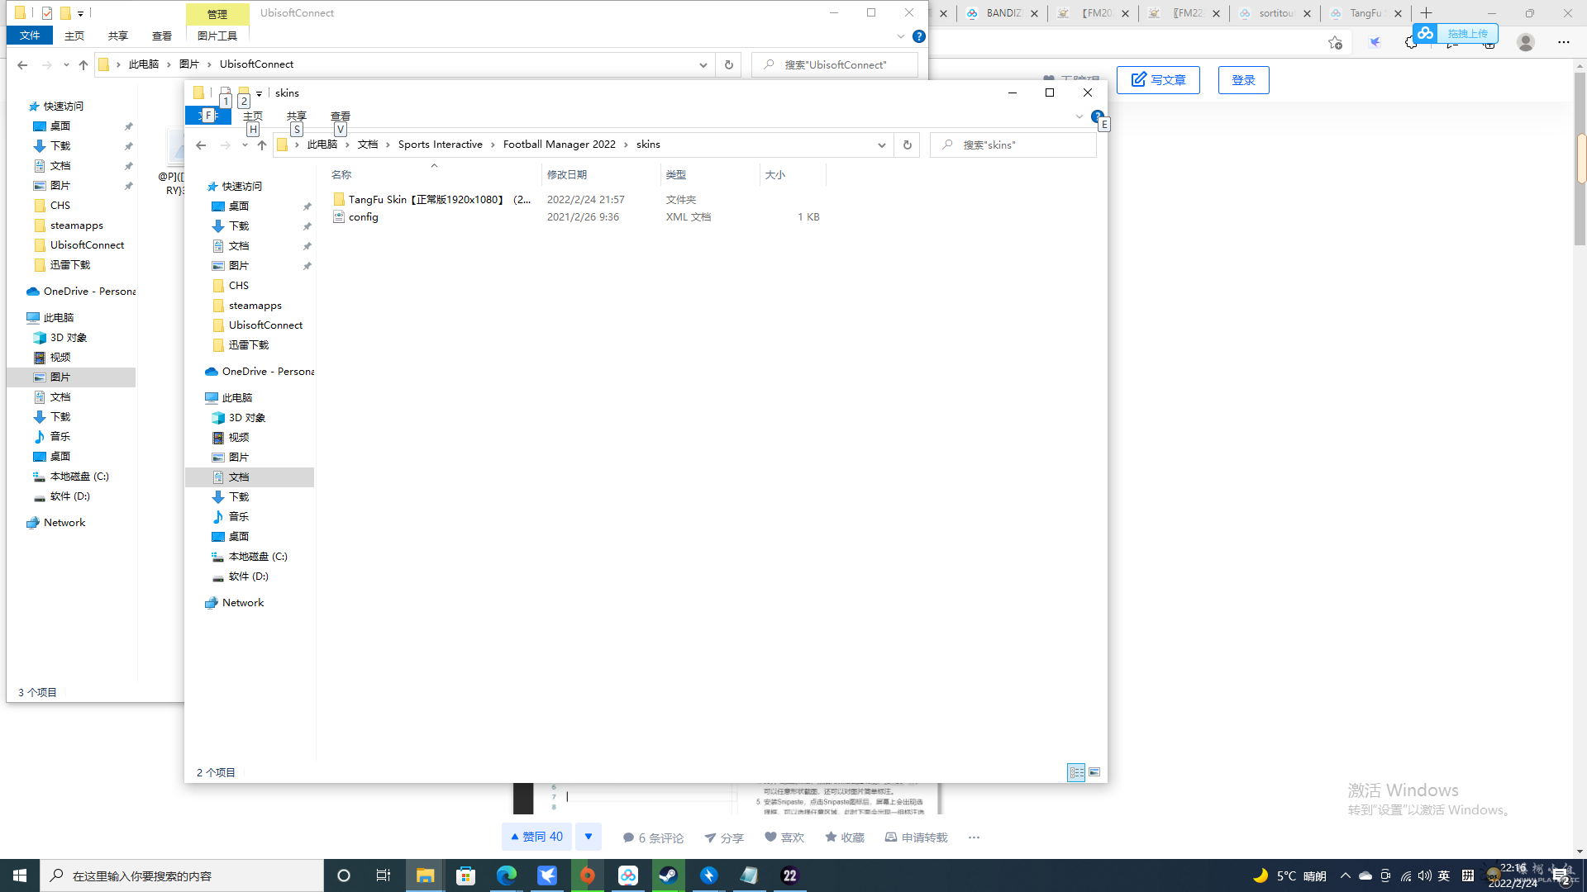Screen dimensions: 1587x892
Task: Open 查看 tab in UbisoftConnect window
Action: [162, 36]
